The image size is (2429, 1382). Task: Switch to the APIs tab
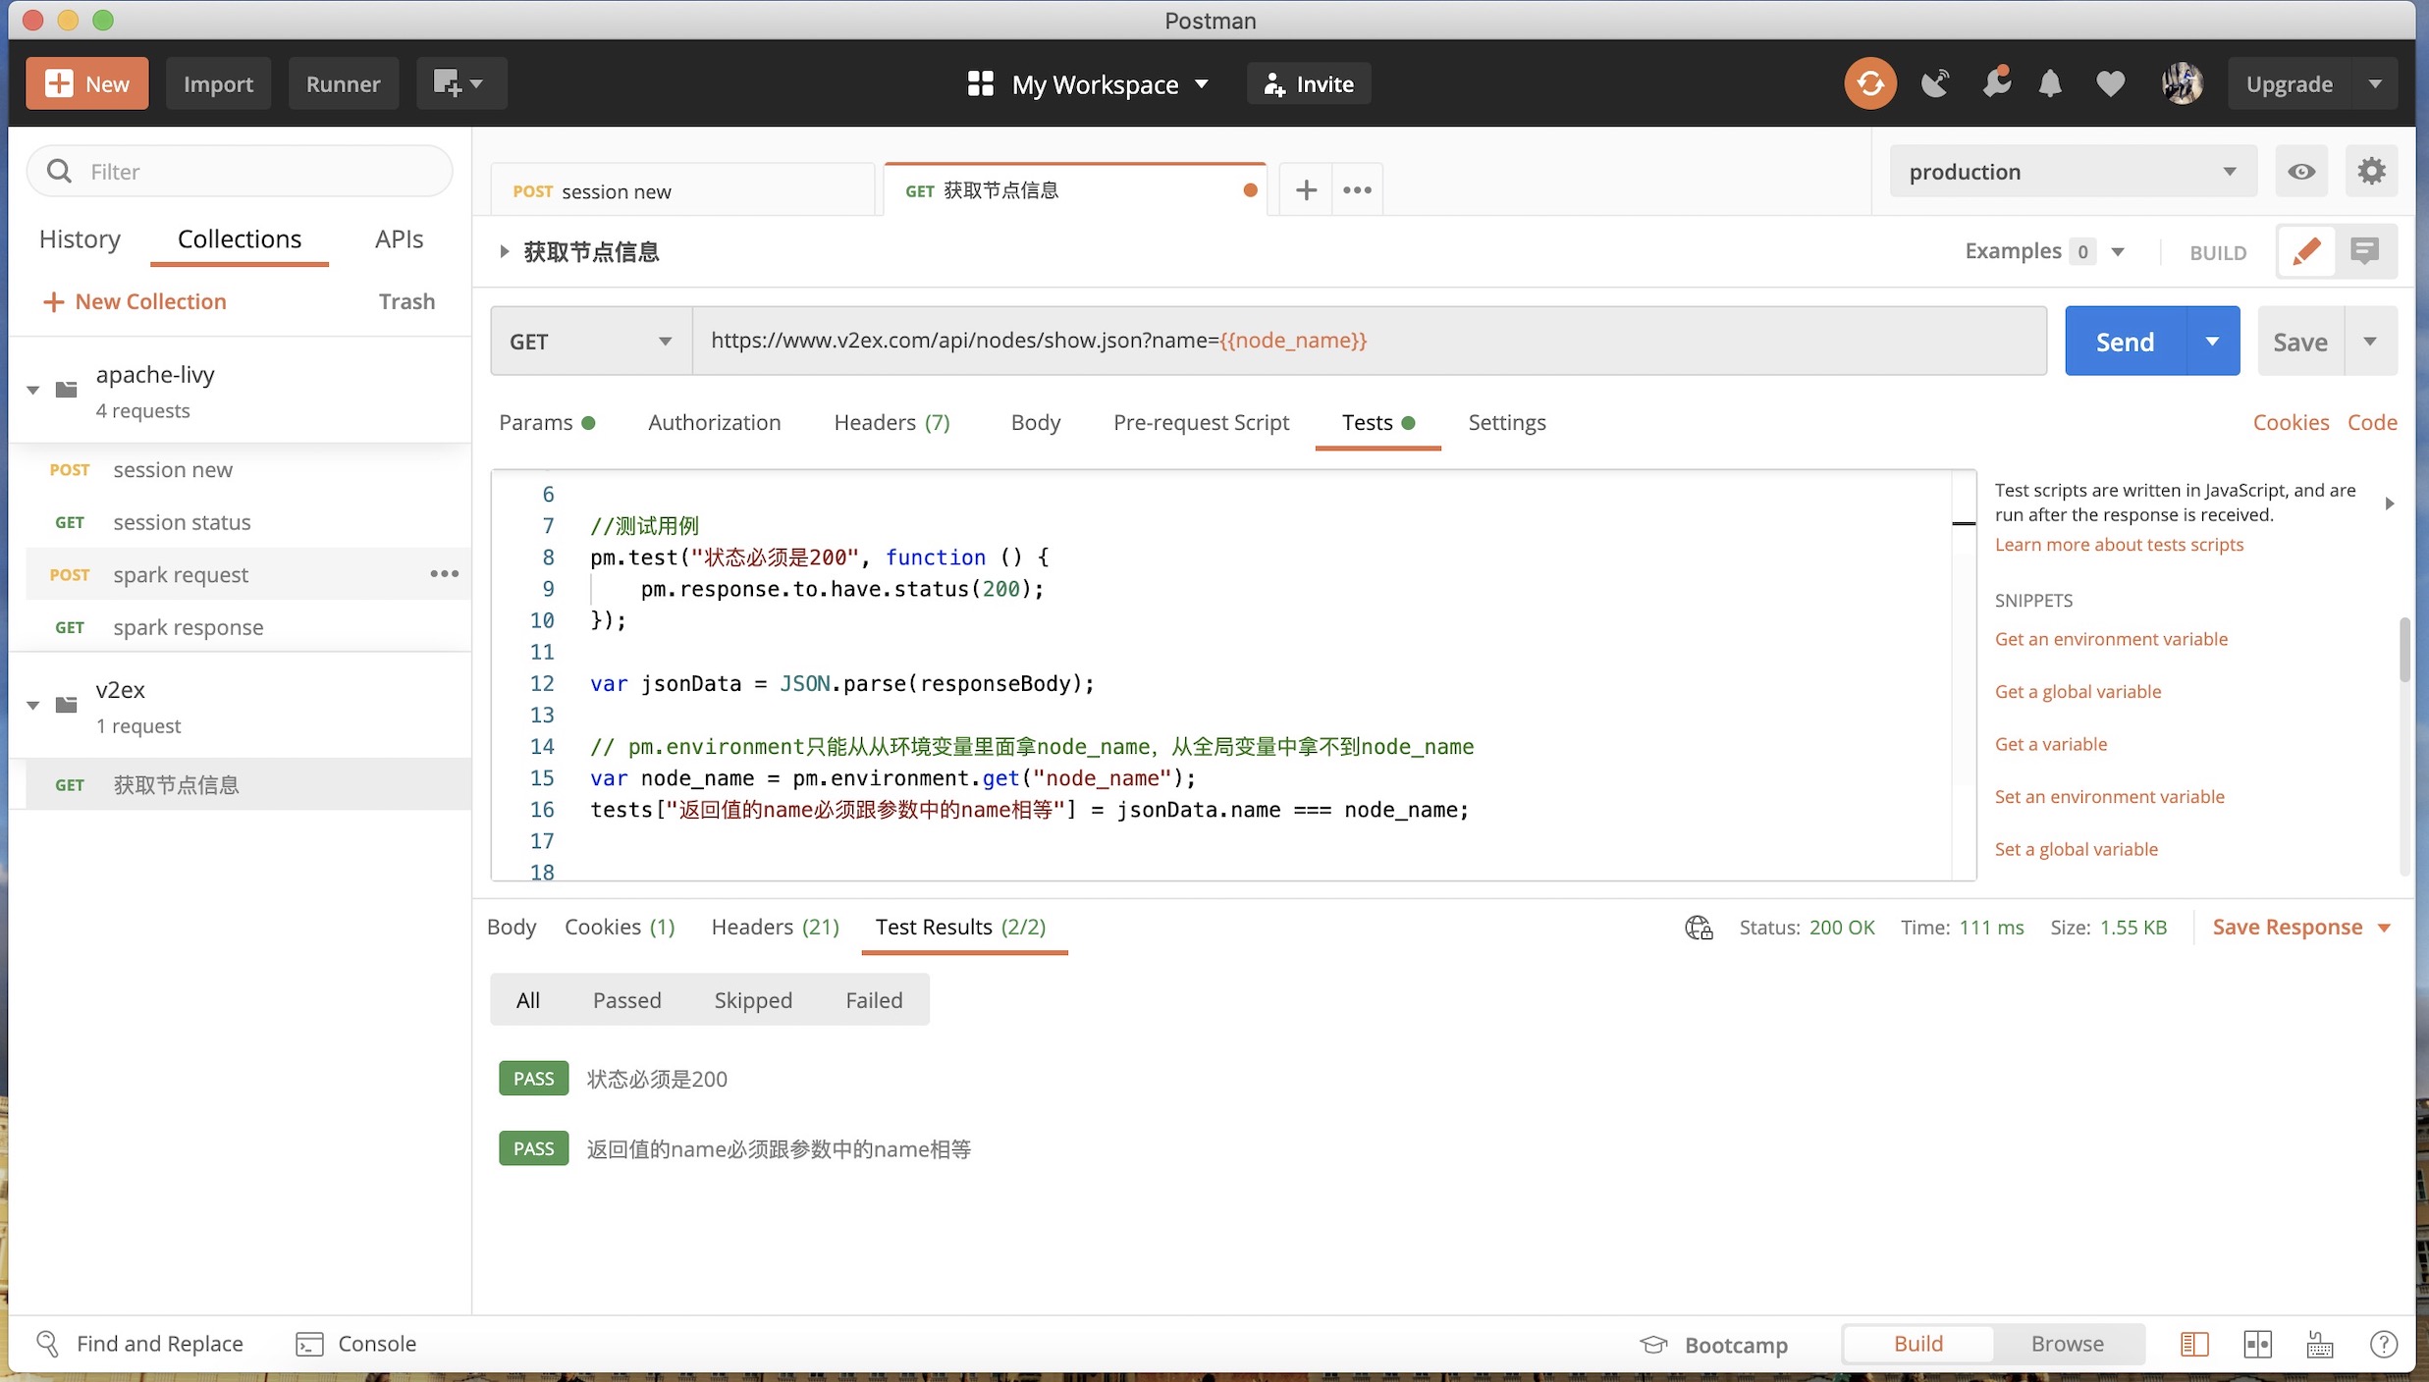(399, 239)
